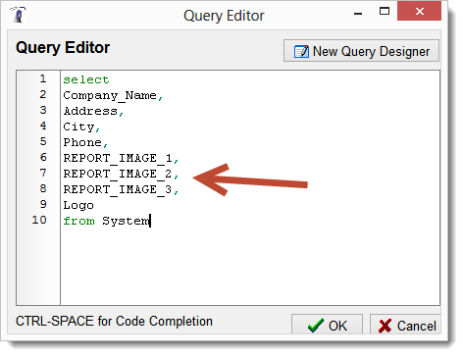This screenshot has width=463, height=356.
Task: Click the 'select' keyword on line 1
Action: point(86,79)
